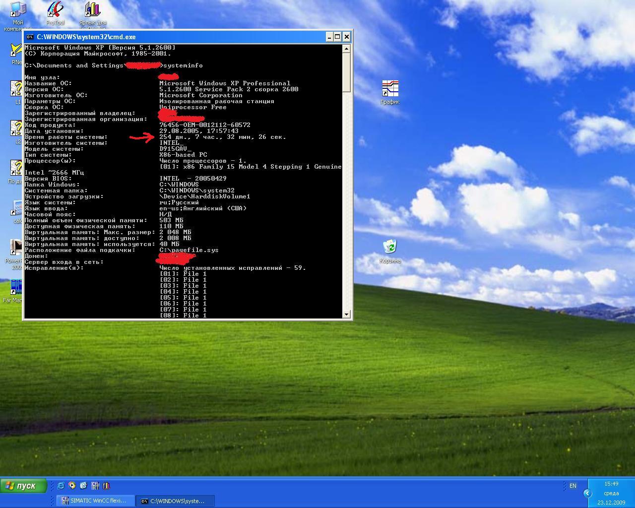Viewport: 635px width, 508px height.
Task: Click the date 23.12.2009 in the tray
Action: tap(611, 503)
